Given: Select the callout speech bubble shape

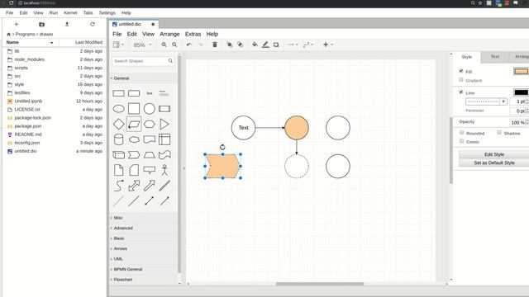Looking at the screenshot, I should pyautogui.click(x=149, y=170).
